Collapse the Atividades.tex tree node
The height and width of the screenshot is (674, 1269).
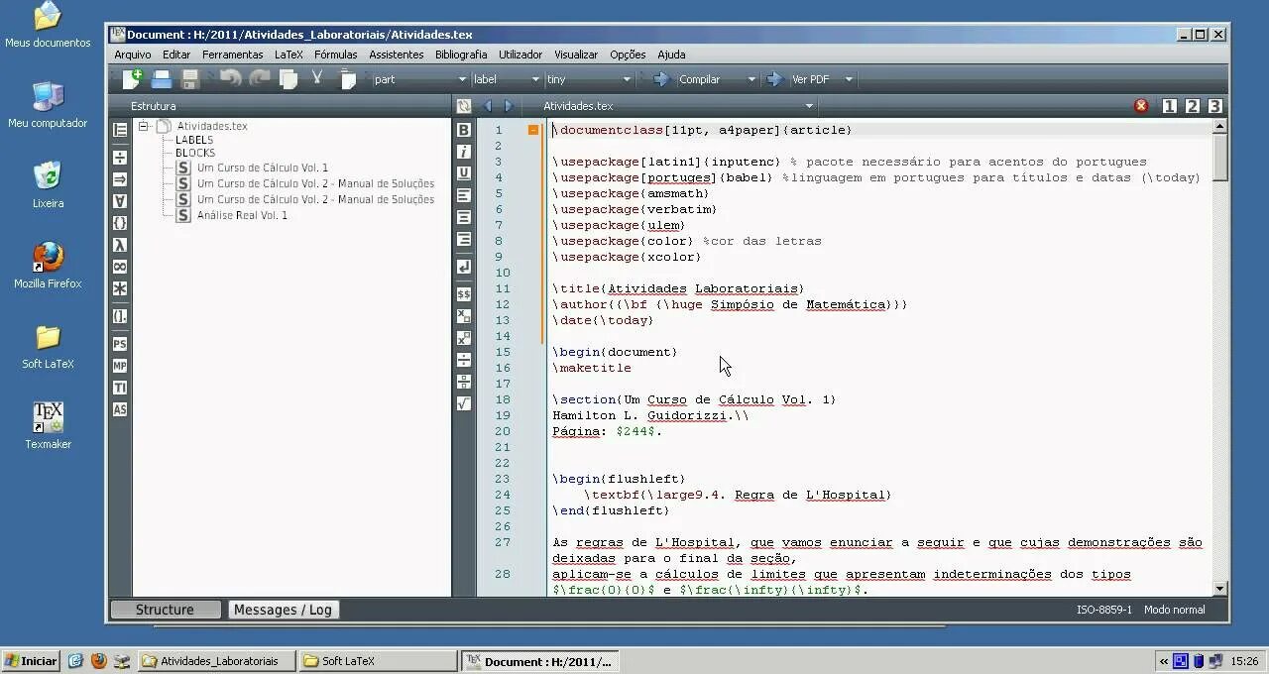143,126
